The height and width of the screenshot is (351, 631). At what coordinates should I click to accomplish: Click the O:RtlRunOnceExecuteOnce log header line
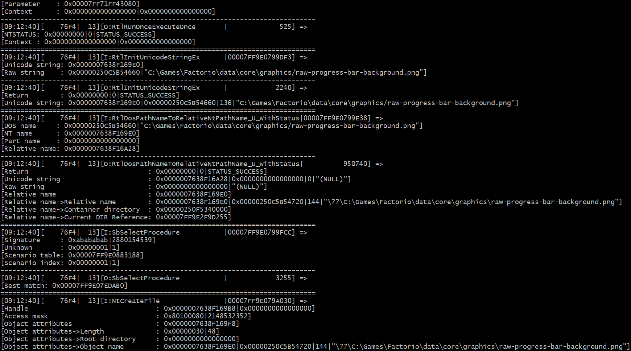click(x=154, y=27)
